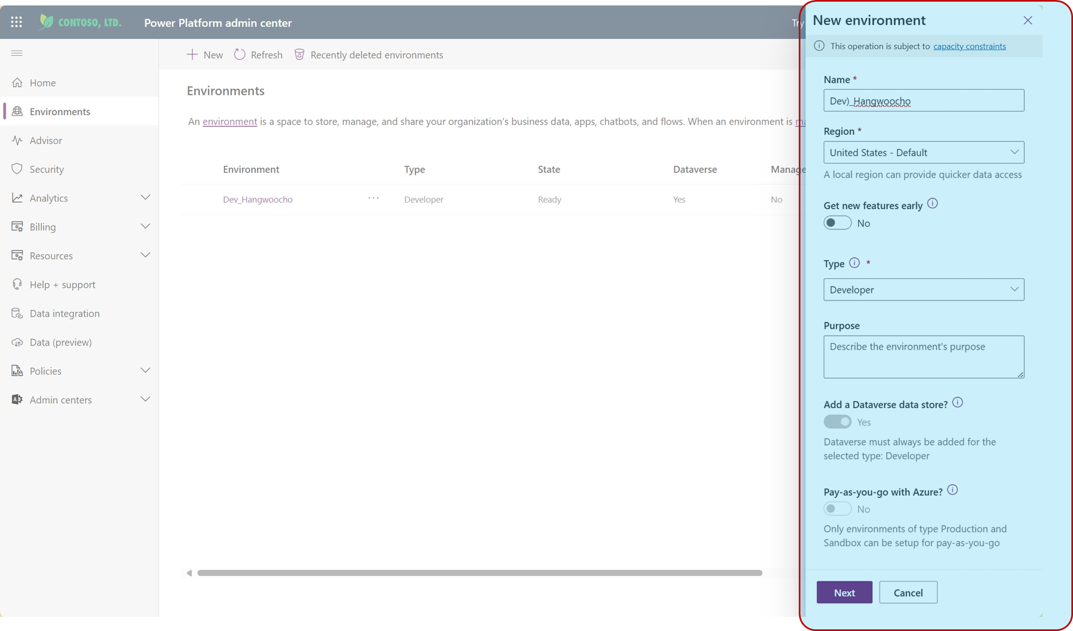Click the Data (preview) cloud icon
Image resolution: width=1073 pixels, height=631 pixels.
pos(17,342)
